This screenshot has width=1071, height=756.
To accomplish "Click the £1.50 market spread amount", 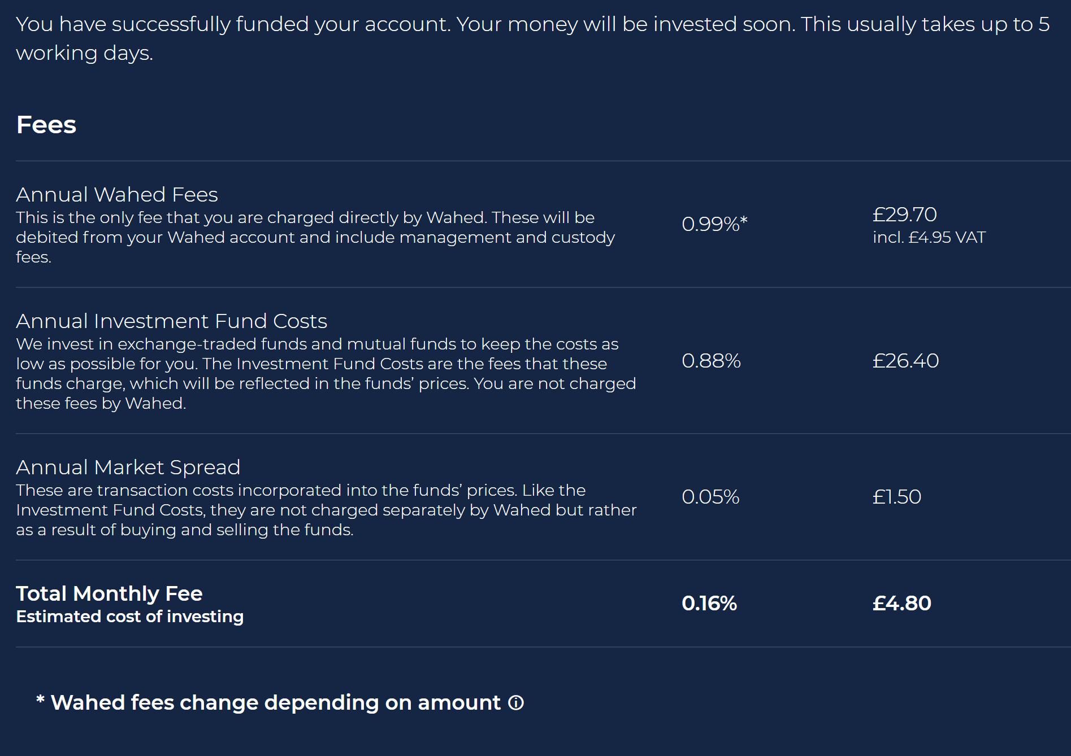I will pos(897,497).
